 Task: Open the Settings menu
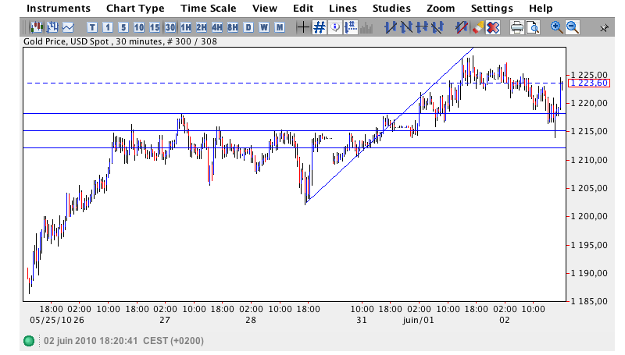[492, 8]
